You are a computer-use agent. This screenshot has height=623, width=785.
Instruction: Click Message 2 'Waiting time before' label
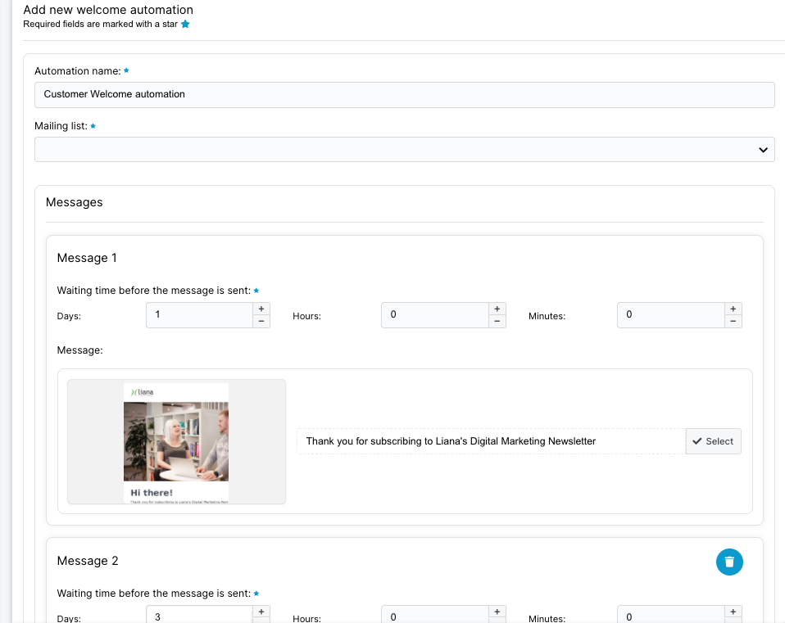[154, 594]
